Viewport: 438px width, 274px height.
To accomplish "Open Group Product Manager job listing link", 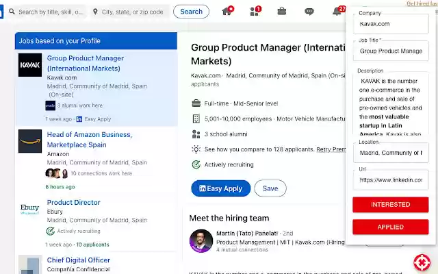I will pos(85,63).
